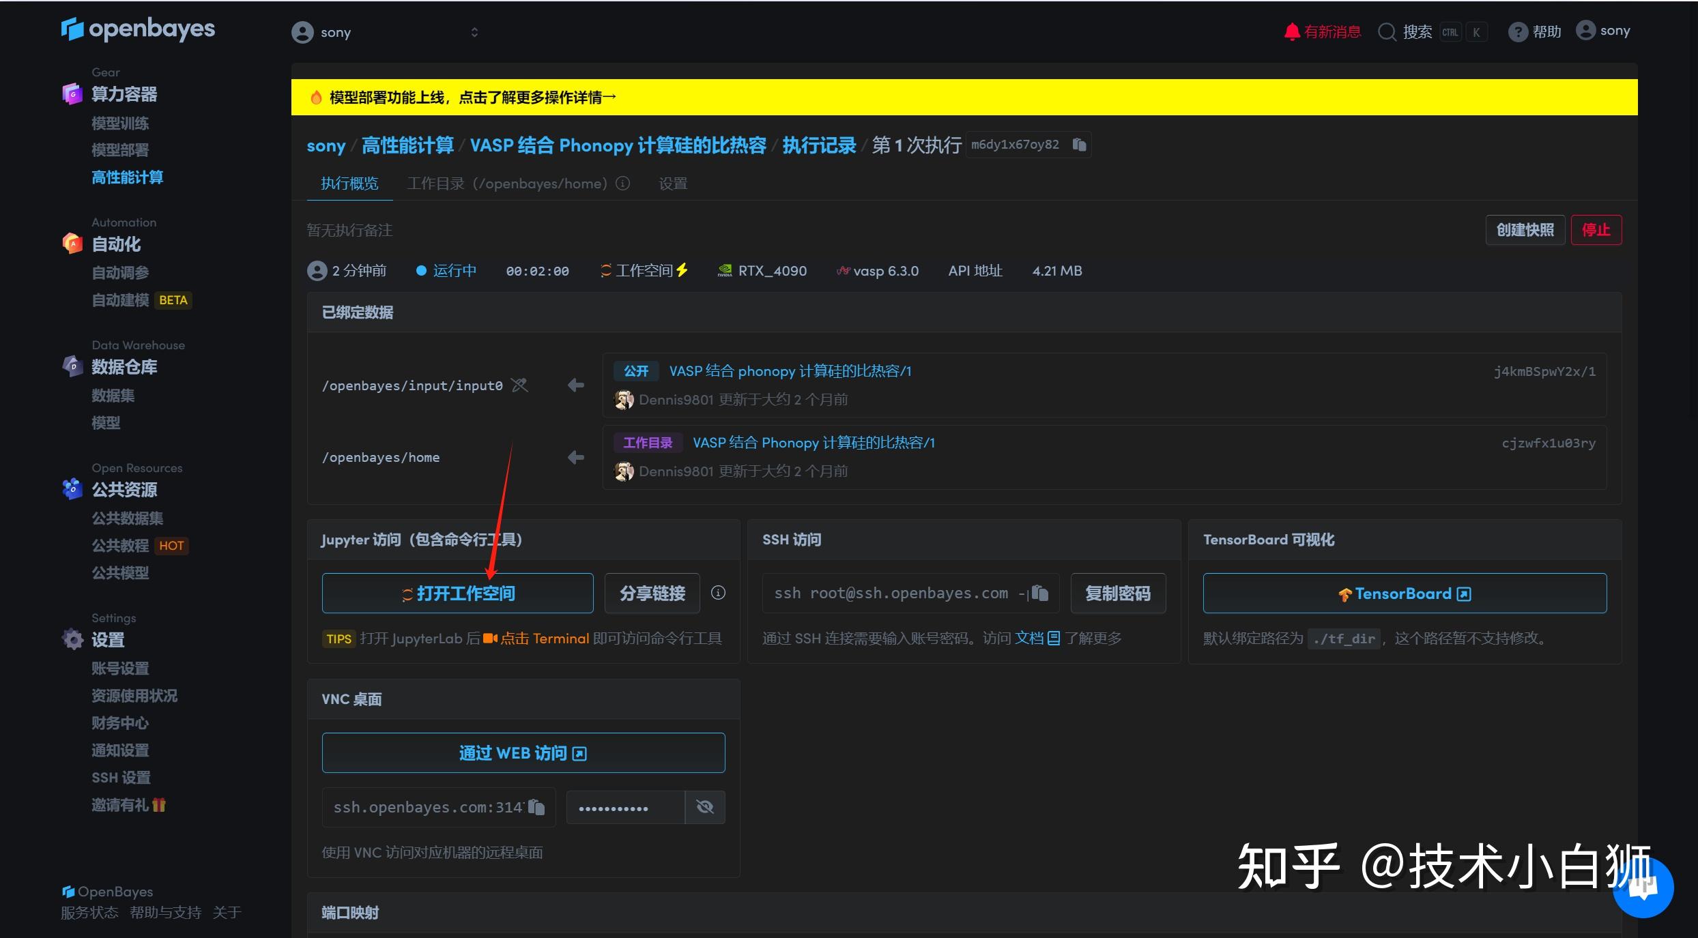Copy execution ID m6dy1x67oy82 via copy icon

pyautogui.click(x=1078, y=145)
